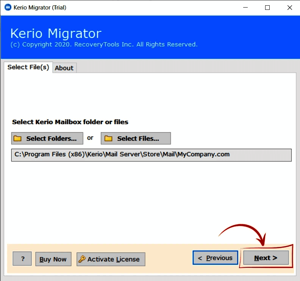
Task: Proceed with the Next button
Action: coord(266,258)
